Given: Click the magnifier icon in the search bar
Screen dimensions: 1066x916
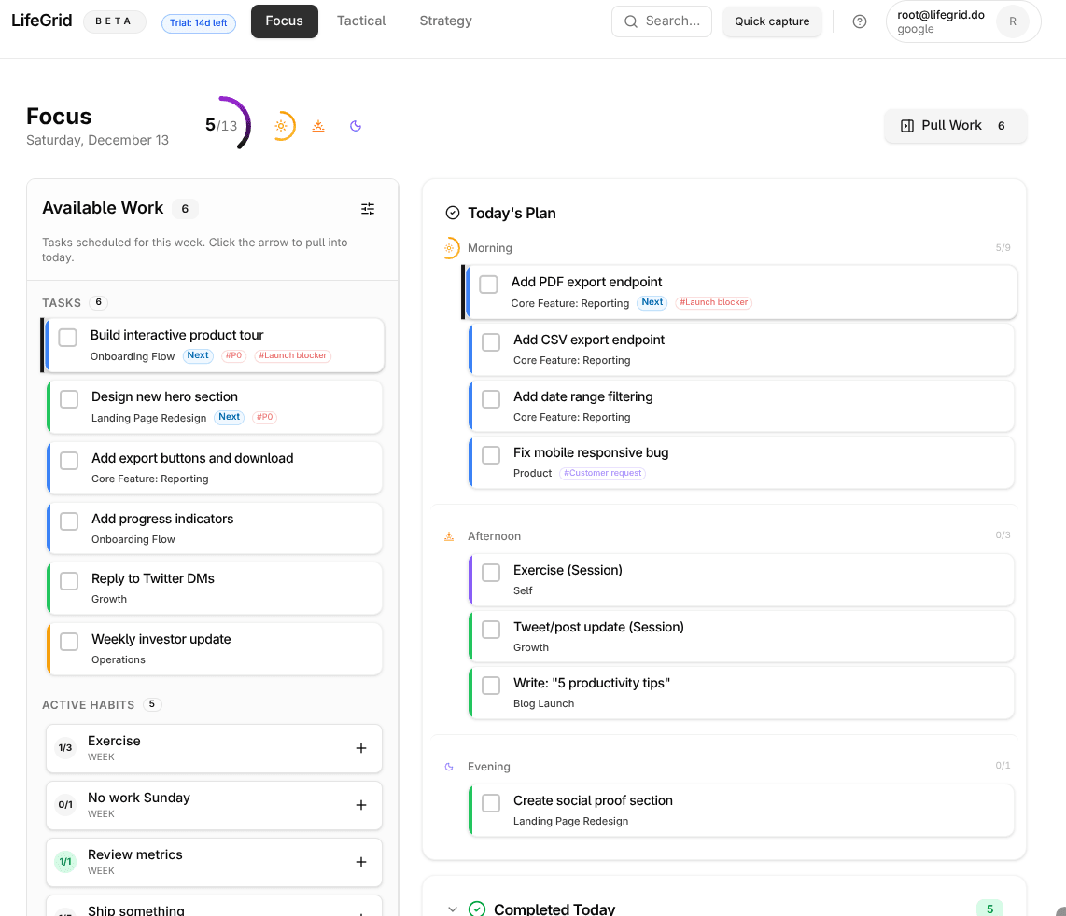Looking at the screenshot, I should (629, 20).
